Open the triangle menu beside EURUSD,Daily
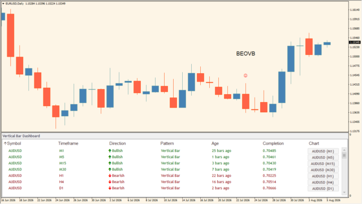Viewport: 362px width, 204px height. tap(3, 4)
